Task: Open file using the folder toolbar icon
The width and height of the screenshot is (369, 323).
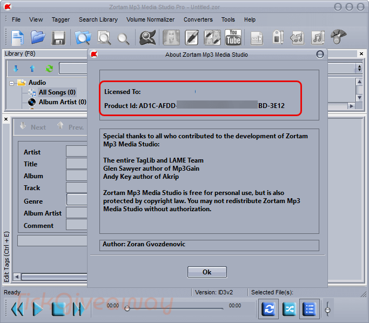Action: click(x=38, y=37)
